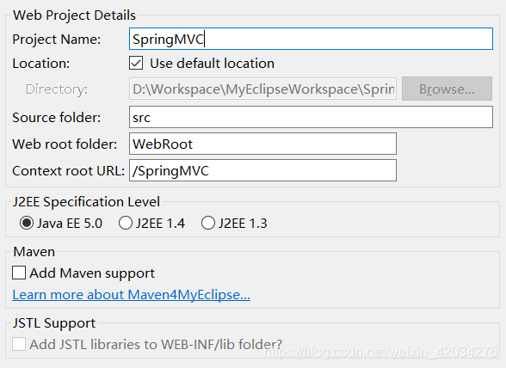
Task: Enable the Add Maven support checkbox
Action: pos(19,273)
